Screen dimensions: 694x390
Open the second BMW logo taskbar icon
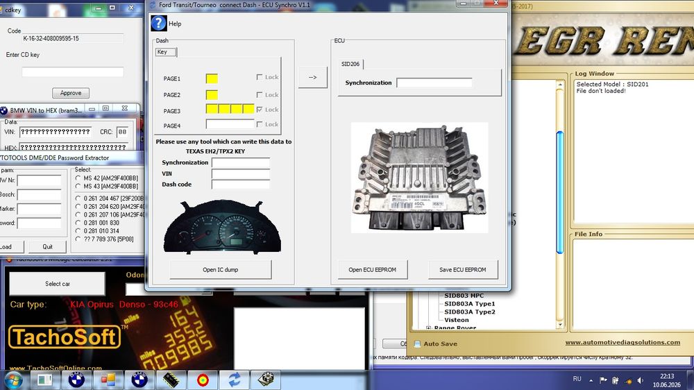coord(139,380)
